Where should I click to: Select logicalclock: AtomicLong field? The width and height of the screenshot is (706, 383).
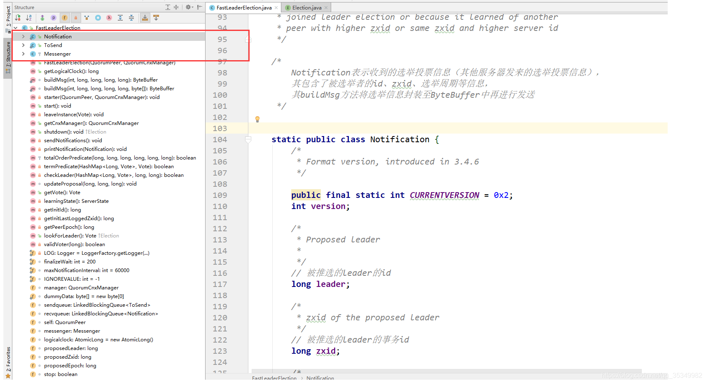(98, 340)
